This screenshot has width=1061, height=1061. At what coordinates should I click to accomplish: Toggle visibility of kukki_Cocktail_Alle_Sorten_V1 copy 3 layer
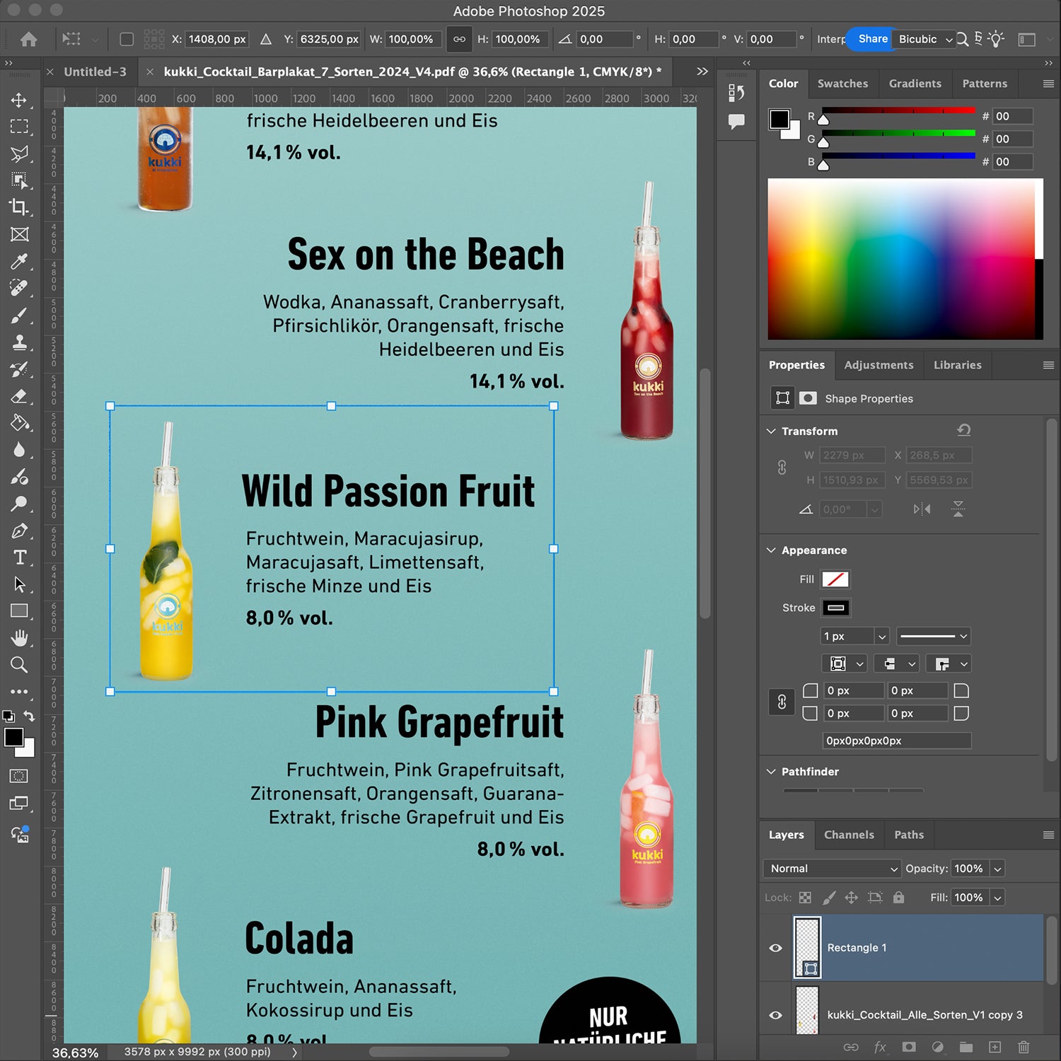tap(775, 1015)
